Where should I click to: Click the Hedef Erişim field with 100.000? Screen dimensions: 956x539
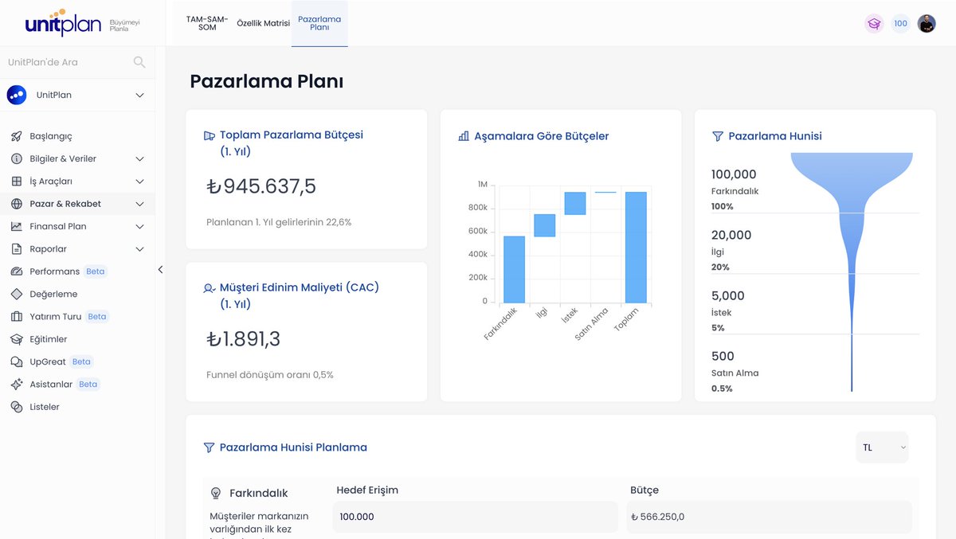[x=476, y=517]
